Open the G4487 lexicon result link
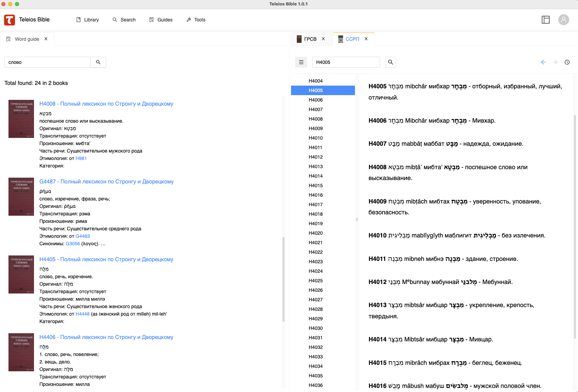The height and width of the screenshot is (392, 578). [106, 182]
